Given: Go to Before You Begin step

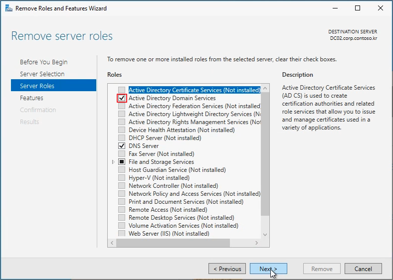Looking at the screenshot, I should pyautogui.click(x=43, y=62).
